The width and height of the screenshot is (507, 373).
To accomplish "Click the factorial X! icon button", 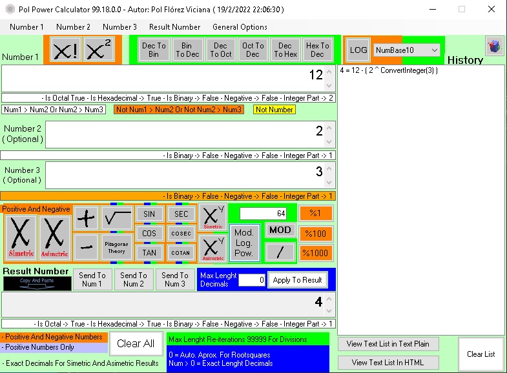I will click(x=65, y=50).
